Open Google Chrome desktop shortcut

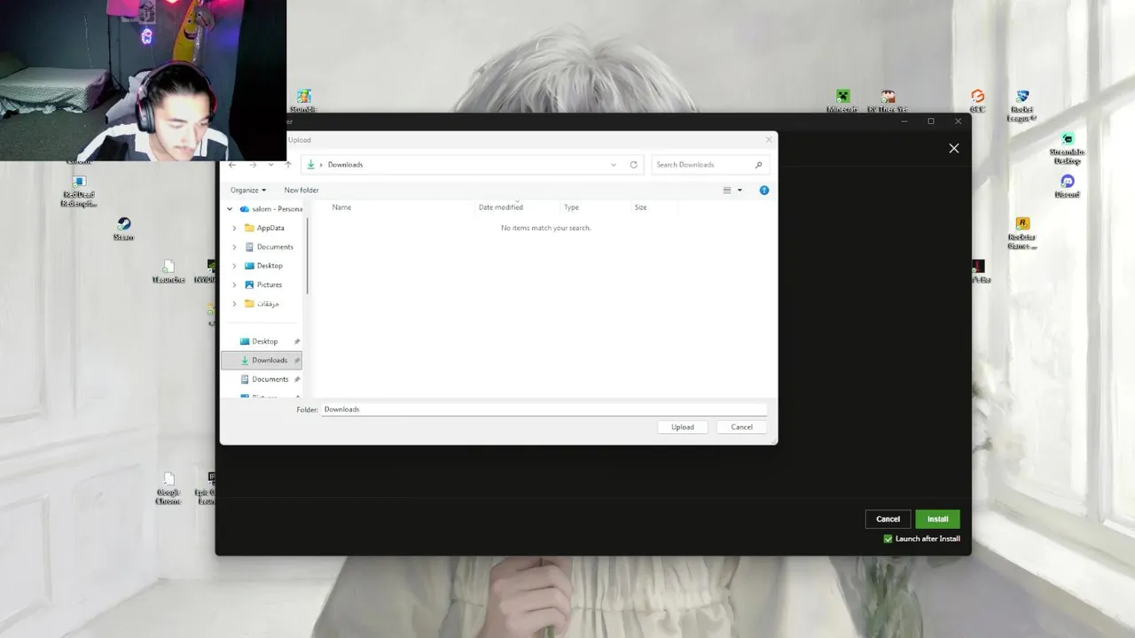click(168, 488)
